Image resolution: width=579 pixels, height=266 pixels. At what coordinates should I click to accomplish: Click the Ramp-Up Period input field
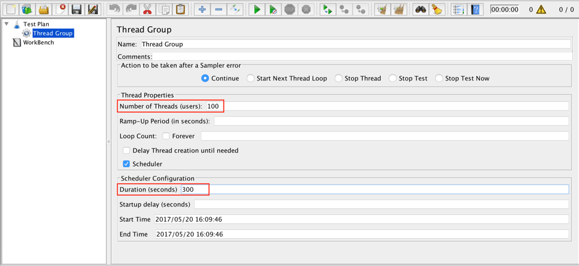(391, 121)
